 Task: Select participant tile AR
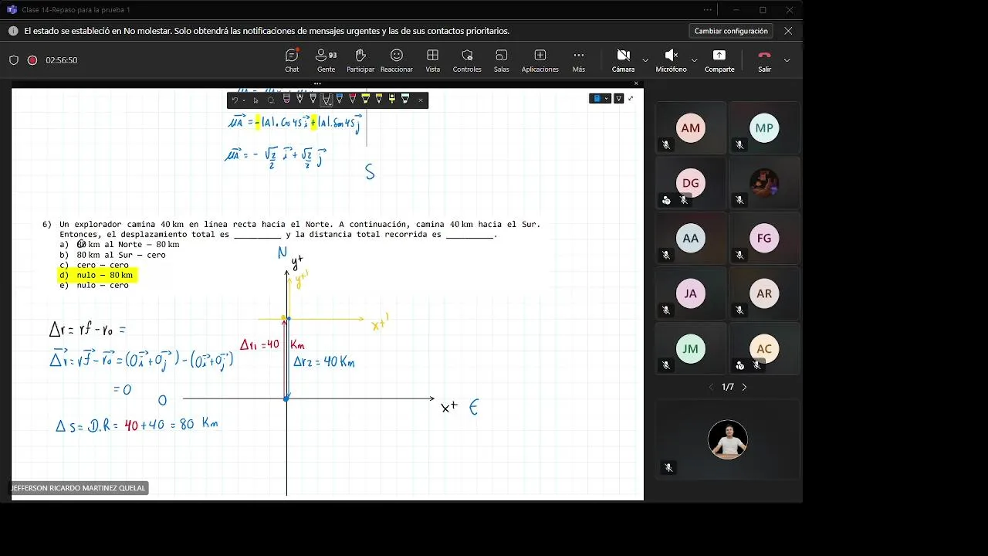pyautogui.click(x=764, y=293)
